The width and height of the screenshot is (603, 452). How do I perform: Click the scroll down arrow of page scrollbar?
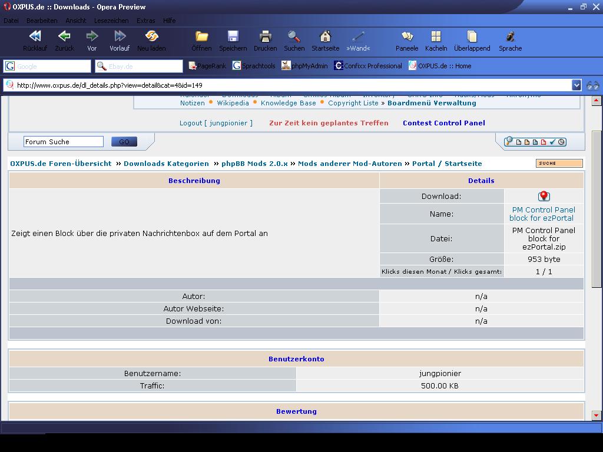point(596,416)
